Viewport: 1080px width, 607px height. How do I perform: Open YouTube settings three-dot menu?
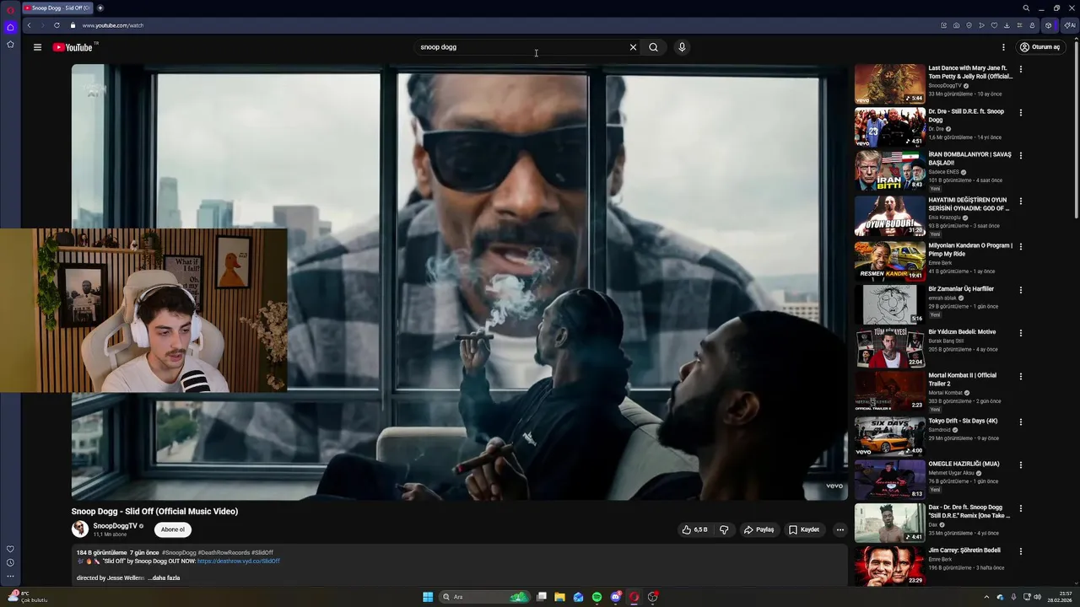pyautogui.click(x=1003, y=47)
